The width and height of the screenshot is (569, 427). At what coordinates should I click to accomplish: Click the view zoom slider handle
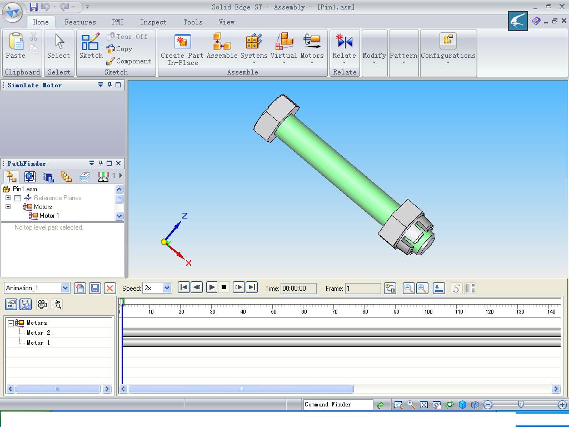point(521,404)
